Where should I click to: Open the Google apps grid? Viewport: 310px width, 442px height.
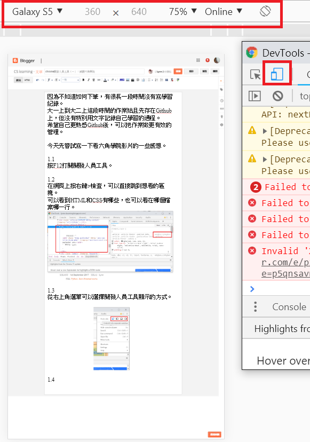198,60
